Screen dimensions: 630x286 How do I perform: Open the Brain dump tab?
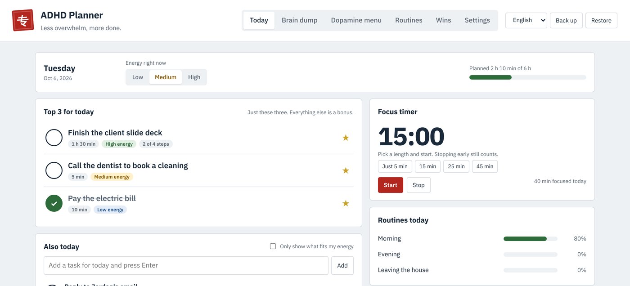click(x=299, y=20)
